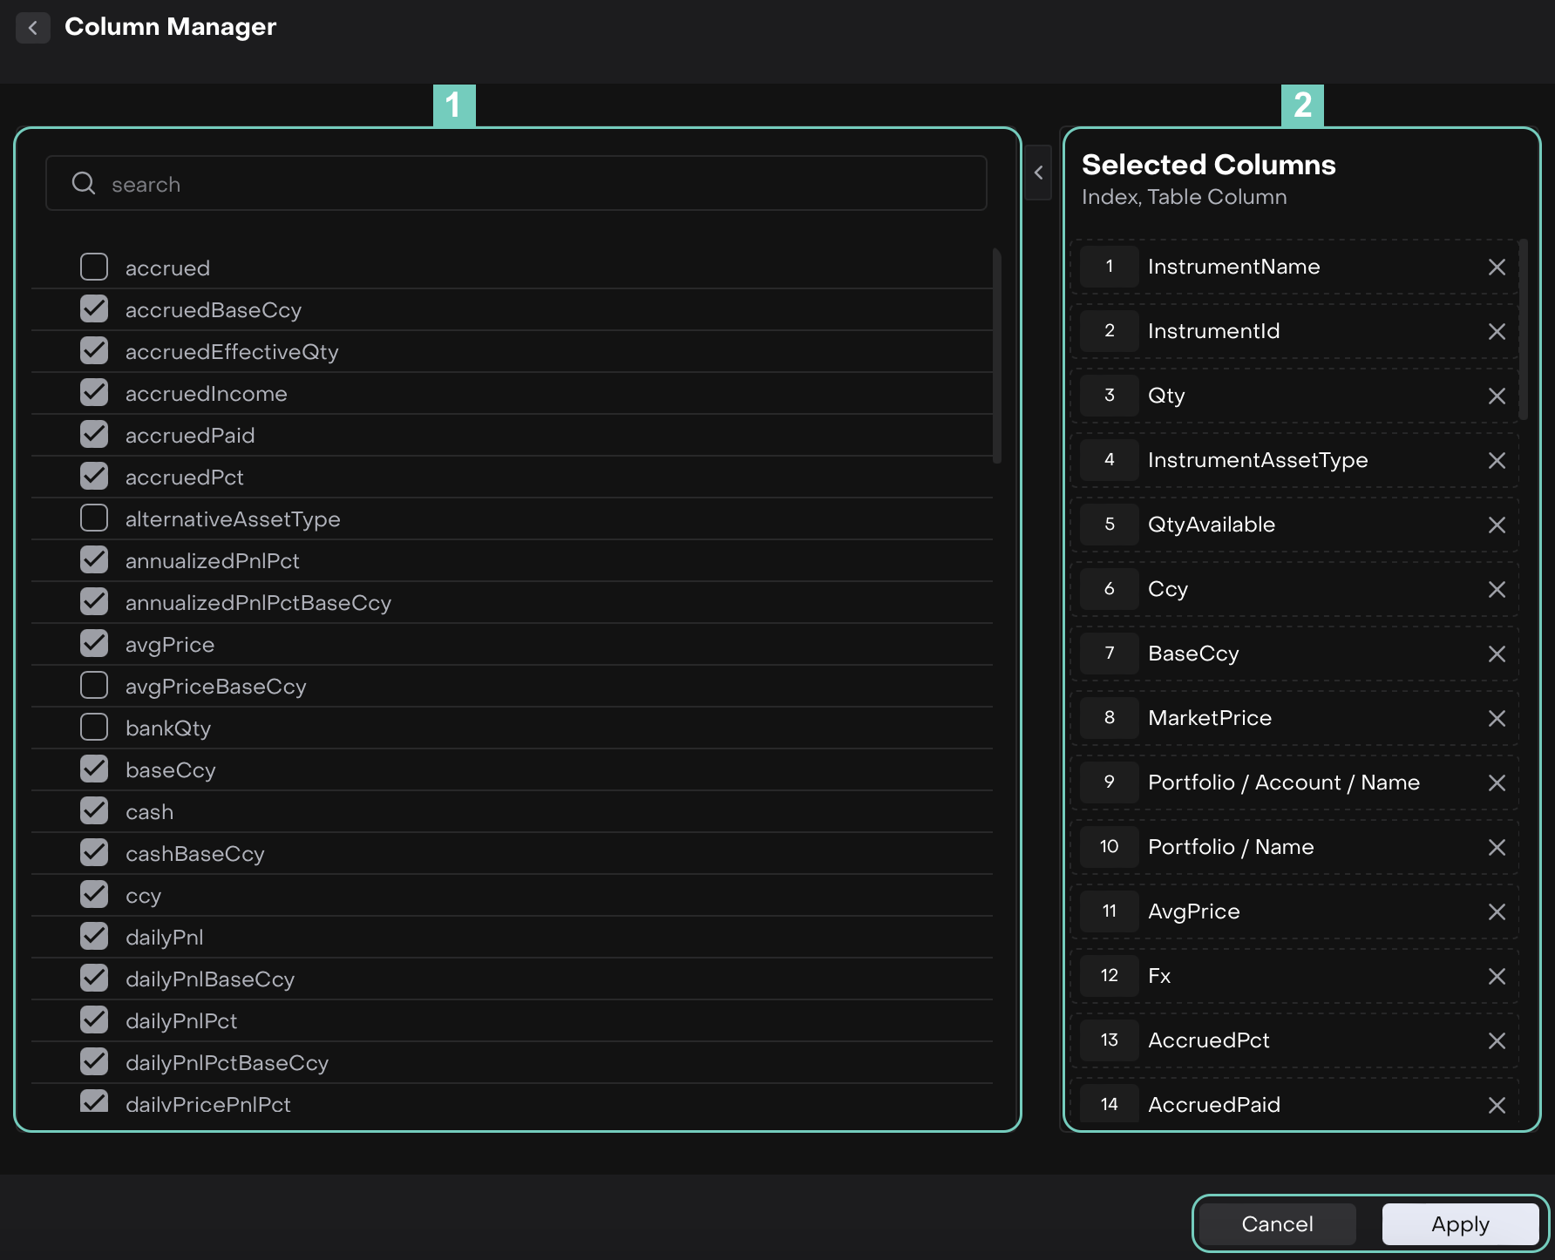Remove the Qty column via its X icon
The width and height of the screenshot is (1555, 1260).
(1497, 396)
